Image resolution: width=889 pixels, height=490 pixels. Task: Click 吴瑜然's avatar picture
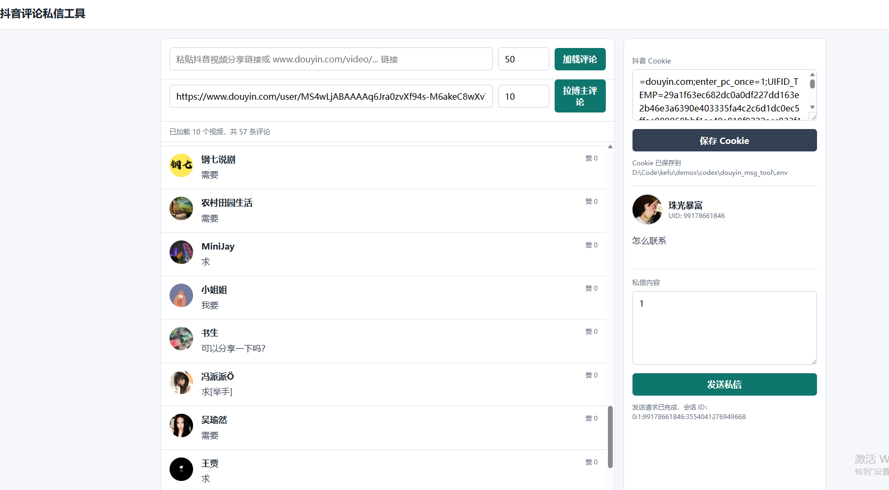pos(181,425)
